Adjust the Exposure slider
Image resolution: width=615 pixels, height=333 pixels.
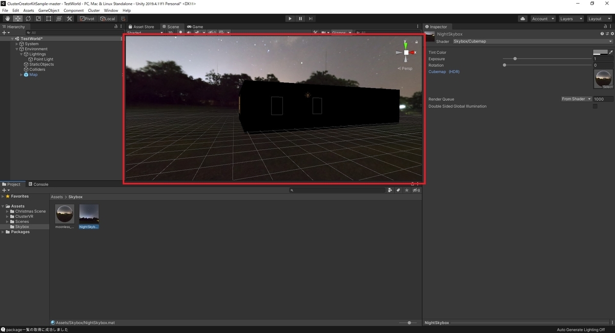tap(515, 59)
